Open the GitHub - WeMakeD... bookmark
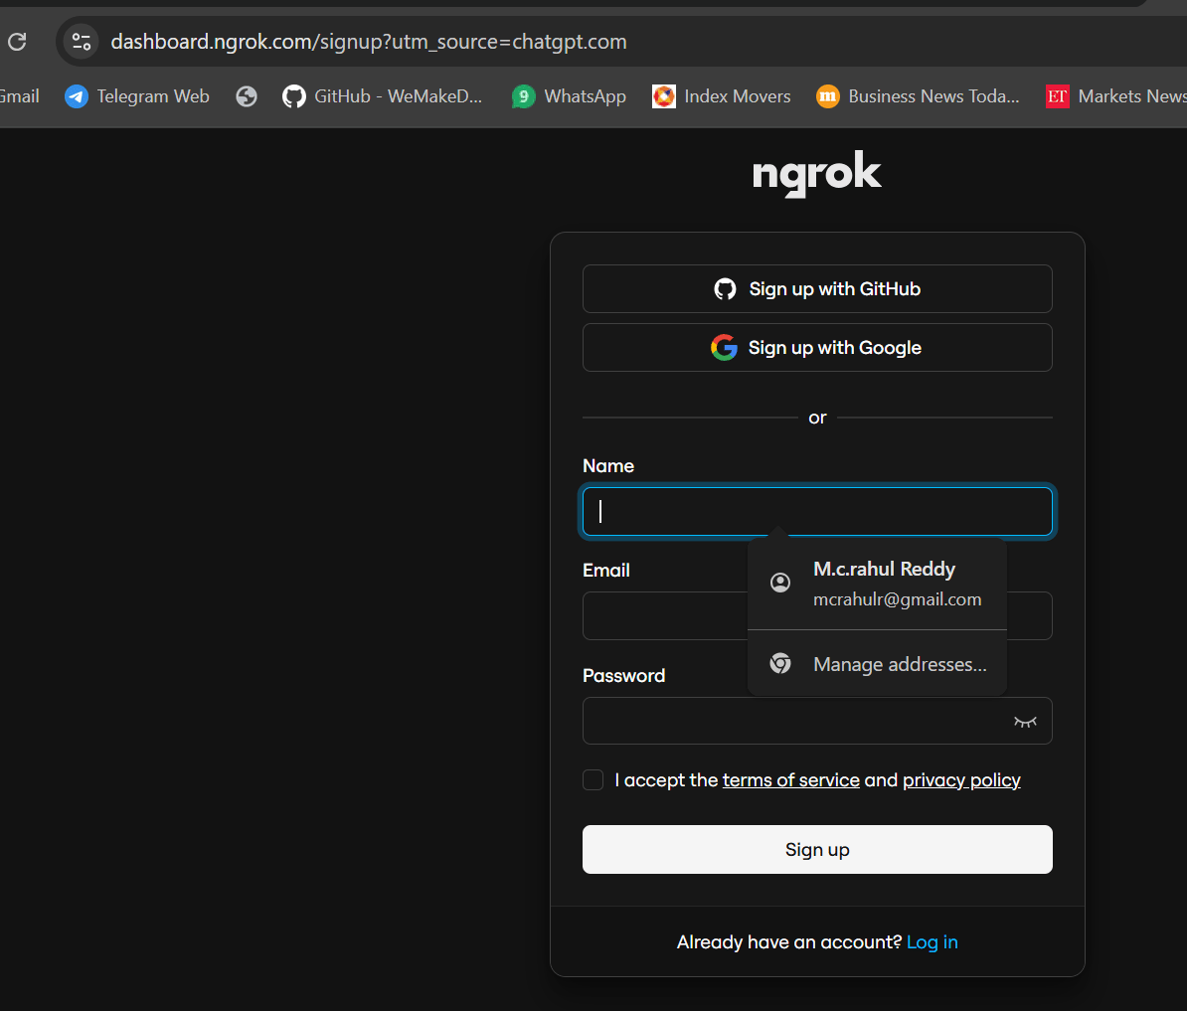The width and height of the screenshot is (1187, 1011). click(x=383, y=96)
